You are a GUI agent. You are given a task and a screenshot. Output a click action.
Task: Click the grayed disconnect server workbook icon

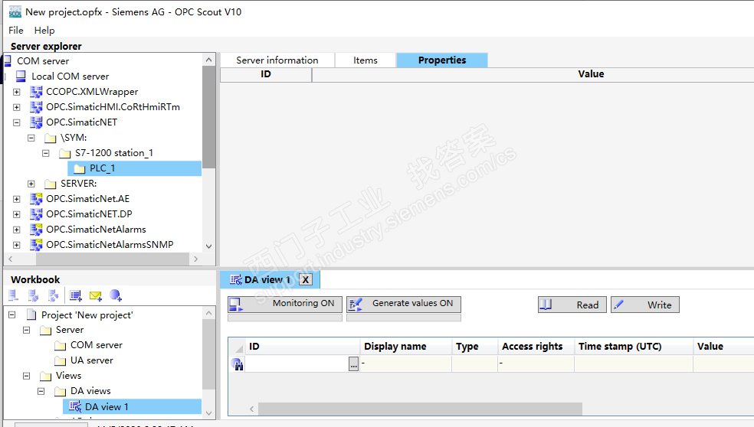[33, 295]
